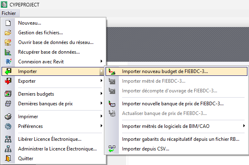Select Importer métrés de logiciels de BIM/CAO

coord(176,126)
